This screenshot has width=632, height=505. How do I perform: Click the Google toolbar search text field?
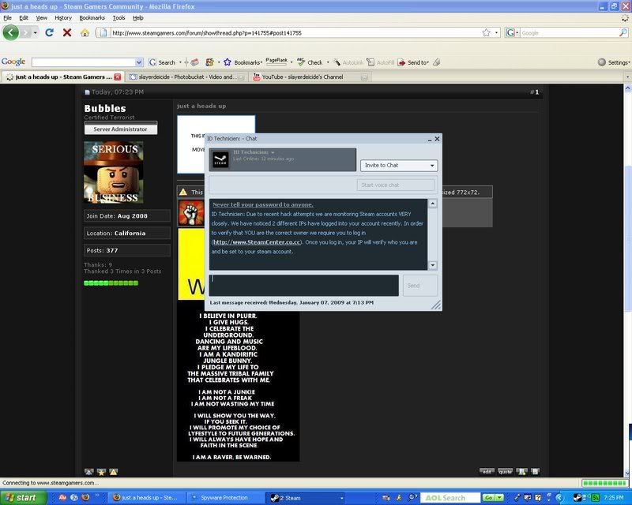pos(84,62)
